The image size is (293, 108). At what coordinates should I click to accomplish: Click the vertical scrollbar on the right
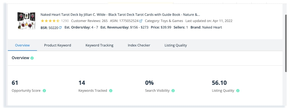pos(286,43)
